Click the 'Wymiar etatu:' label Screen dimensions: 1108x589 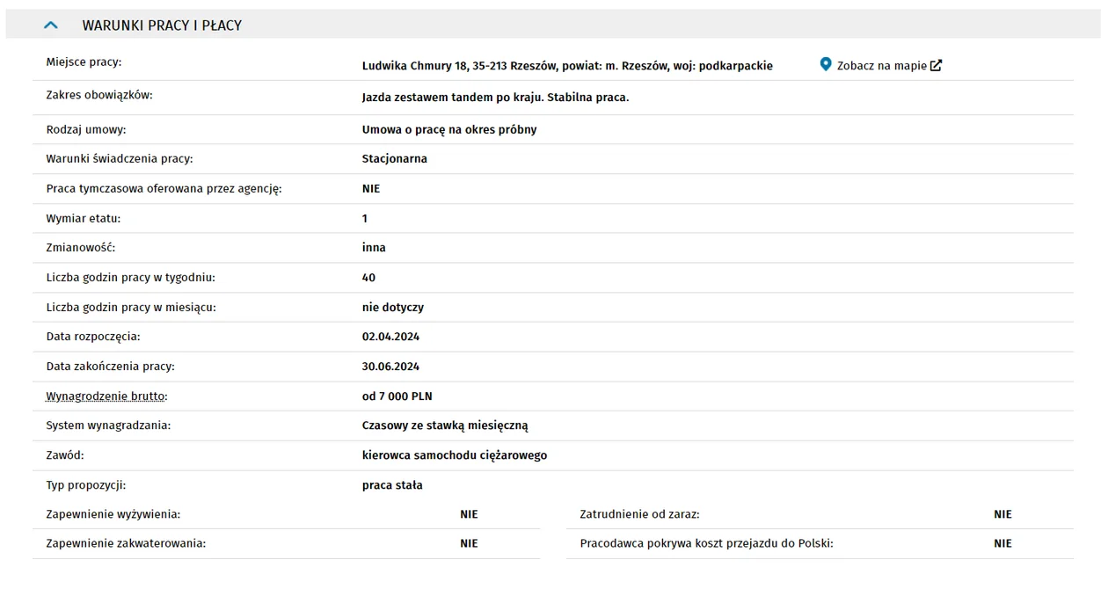[84, 218]
